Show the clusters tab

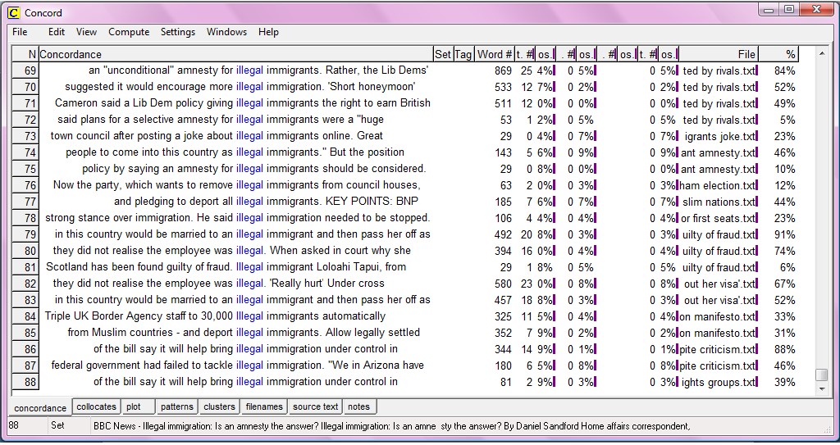pyautogui.click(x=219, y=406)
